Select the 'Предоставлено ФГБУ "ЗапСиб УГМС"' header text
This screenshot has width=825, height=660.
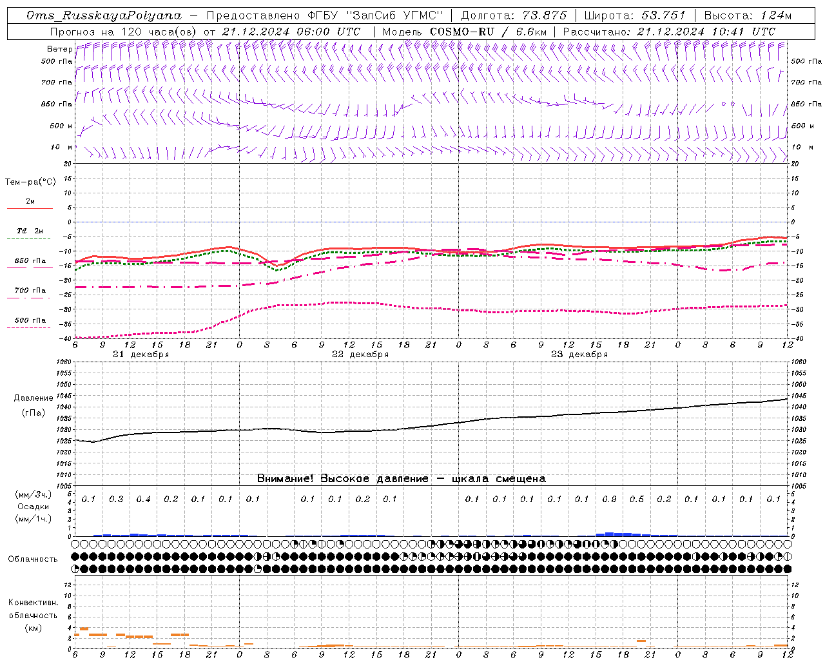point(325,15)
